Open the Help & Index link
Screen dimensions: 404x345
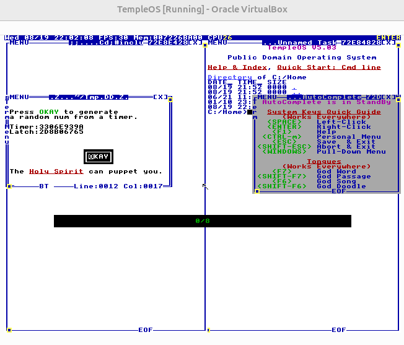(237, 68)
